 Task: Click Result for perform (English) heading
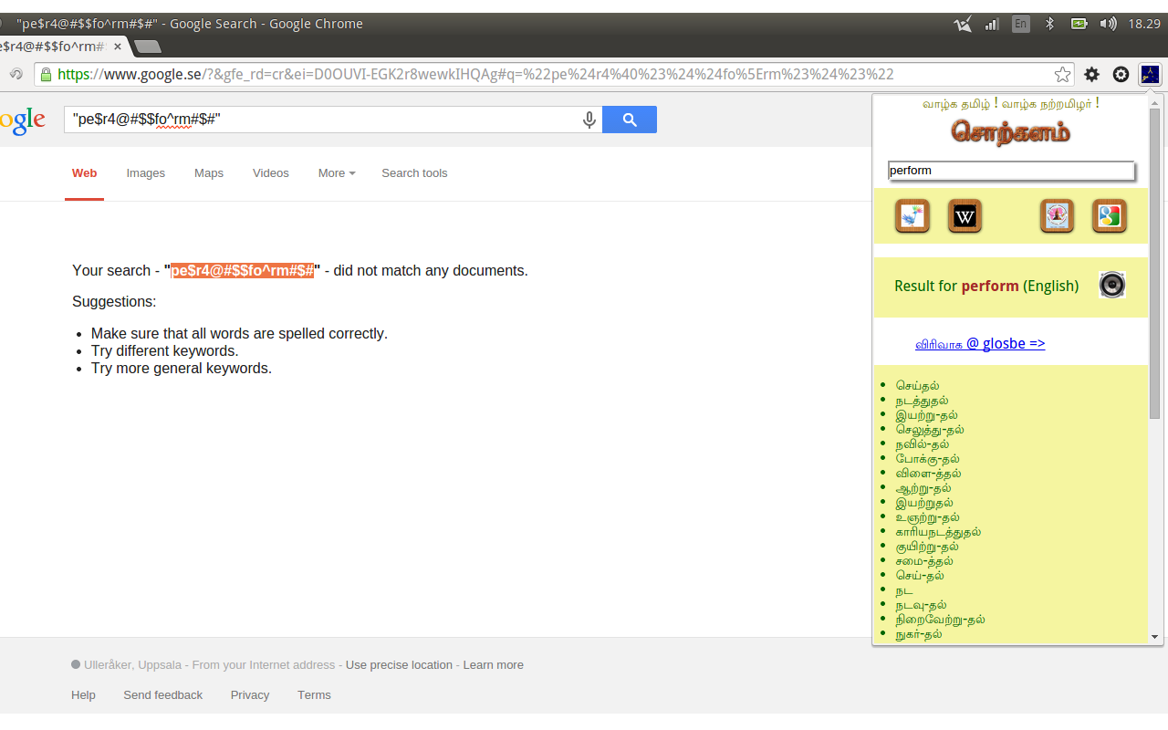click(986, 287)
